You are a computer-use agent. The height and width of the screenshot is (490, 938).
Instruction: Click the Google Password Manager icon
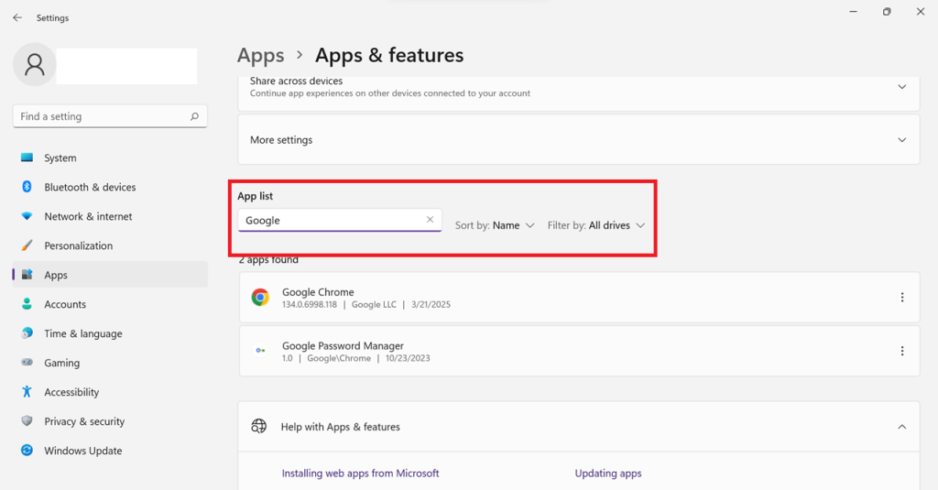coord(260,351)
